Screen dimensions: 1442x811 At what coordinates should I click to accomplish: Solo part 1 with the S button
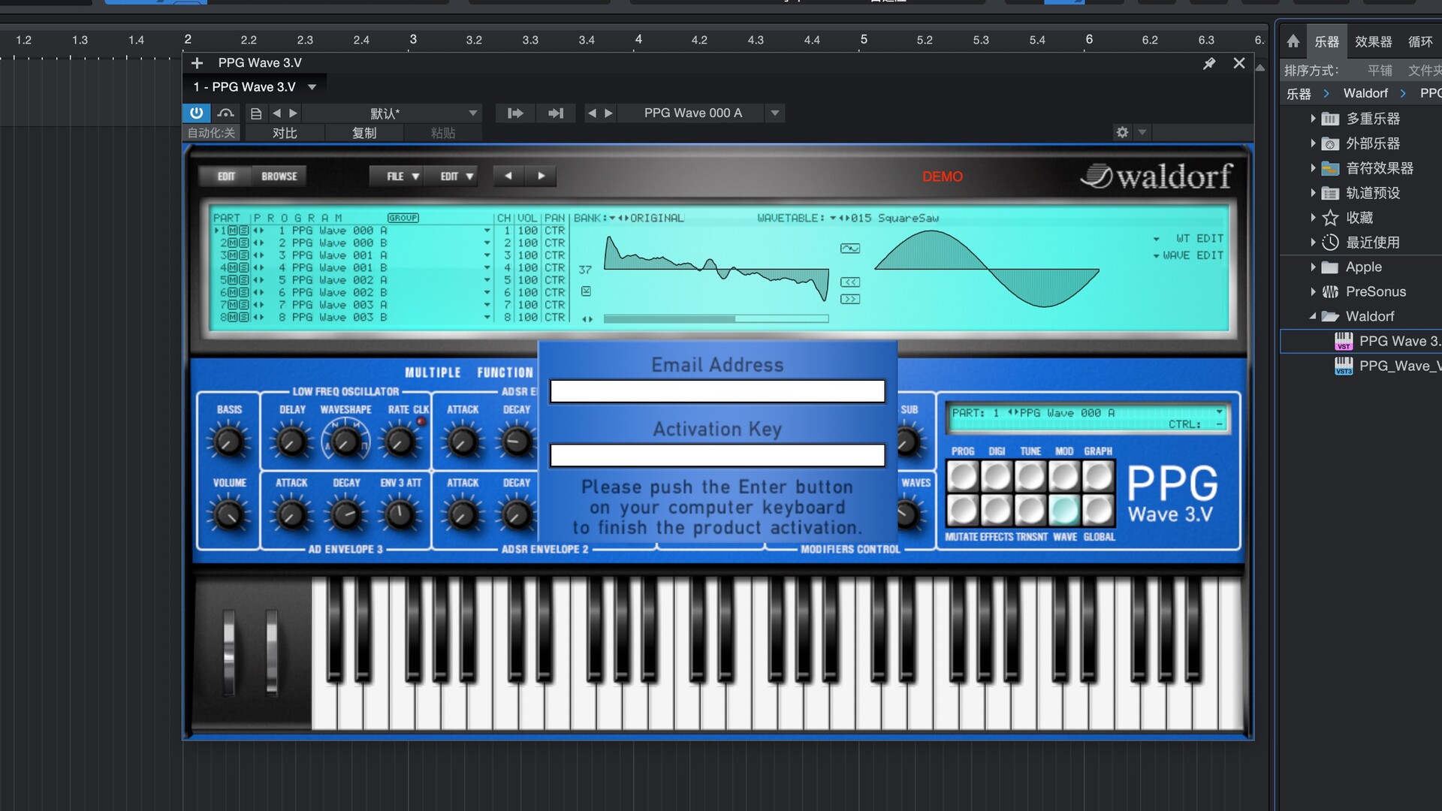tap(244, 231)
